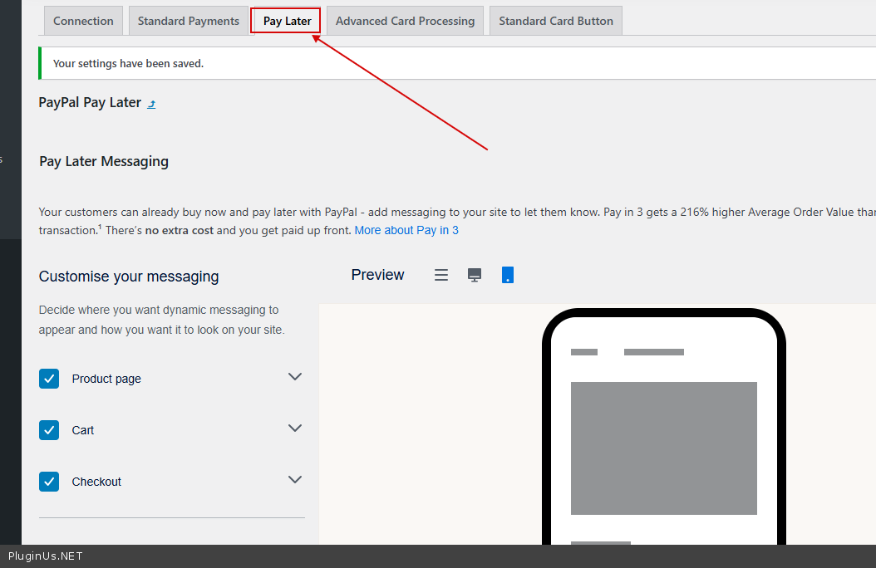Open the PayPal Pay Later external link icon
The width and height of the screenshot is (876, 568).
coord(151,104)
